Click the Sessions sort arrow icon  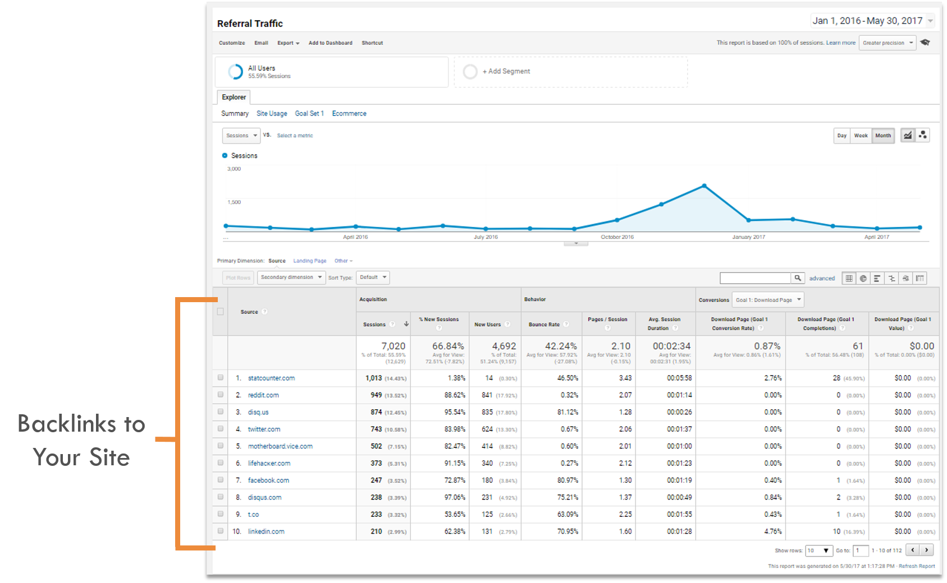point(406,324)
